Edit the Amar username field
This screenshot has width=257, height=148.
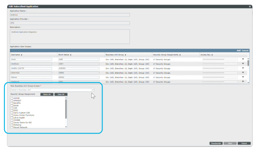[32, 59]
